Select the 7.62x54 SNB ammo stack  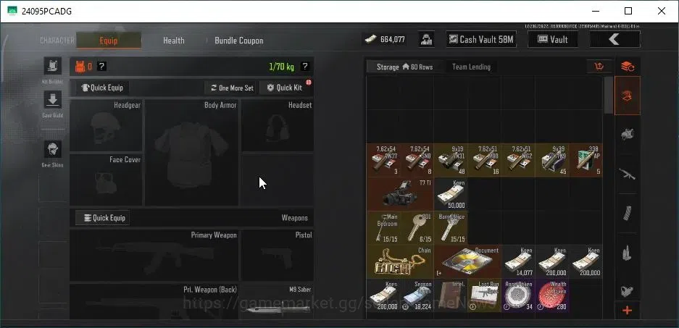417,160
